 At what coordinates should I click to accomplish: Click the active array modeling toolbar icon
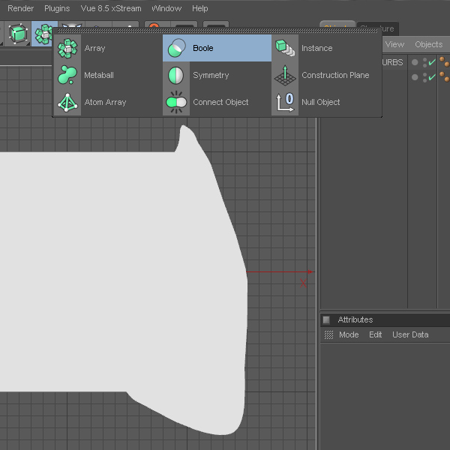[43, 34]
